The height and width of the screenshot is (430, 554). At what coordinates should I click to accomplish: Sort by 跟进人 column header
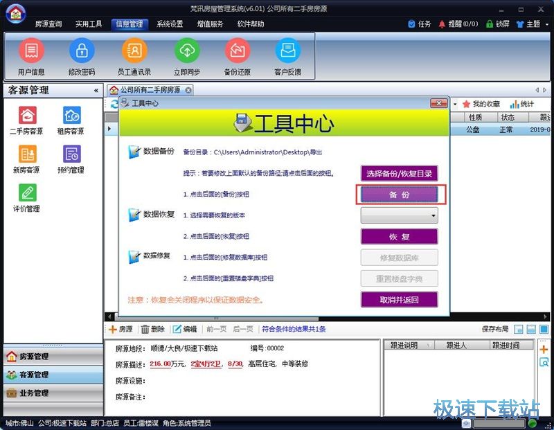pos(462,346)
